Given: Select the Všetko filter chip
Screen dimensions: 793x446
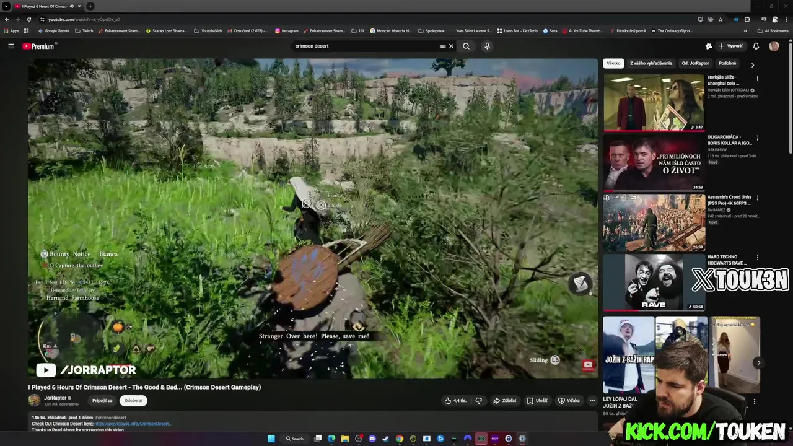Looking at the screenshot, I should (613, 63).
